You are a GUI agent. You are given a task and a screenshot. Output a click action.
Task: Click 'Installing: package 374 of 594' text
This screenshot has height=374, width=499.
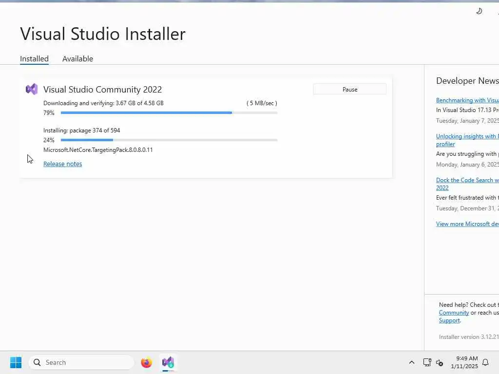pyautogui.click(x=82, y=131)
